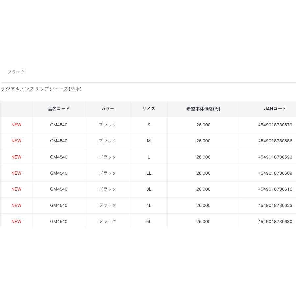Click JAN code 4549018730586
This screenshot has width=296, height=296.
pos(275,141)
